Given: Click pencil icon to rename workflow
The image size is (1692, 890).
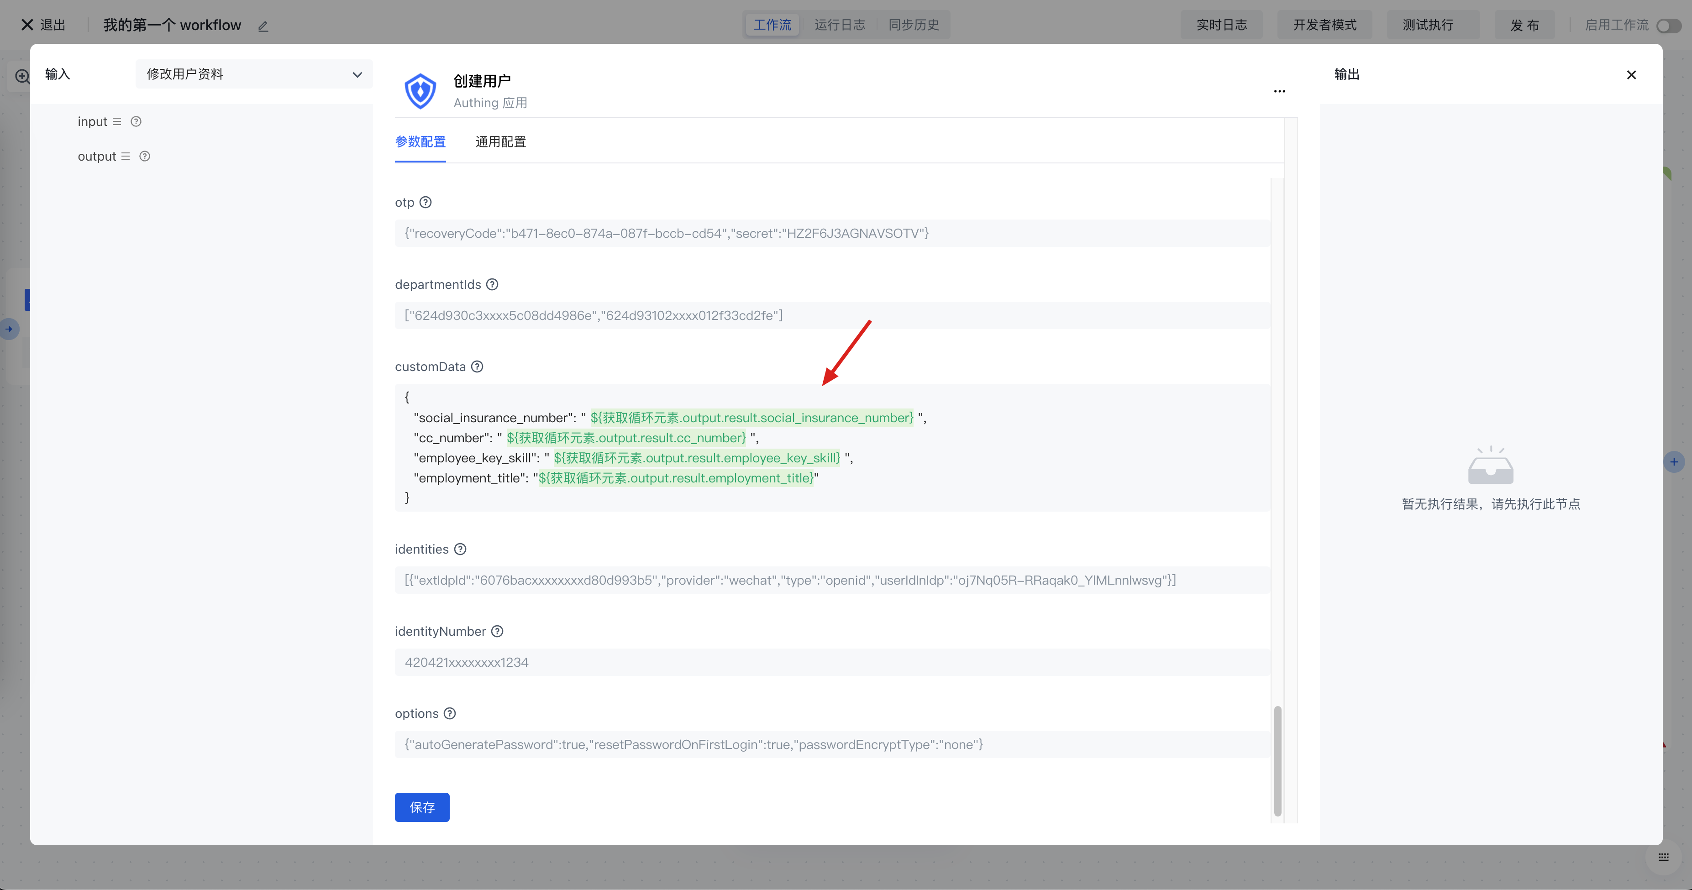Looking at the screenshot, I should tap(263, 26).
